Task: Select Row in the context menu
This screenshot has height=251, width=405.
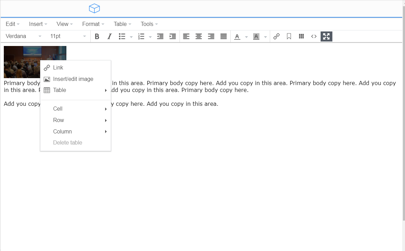Action: [75, 120]
